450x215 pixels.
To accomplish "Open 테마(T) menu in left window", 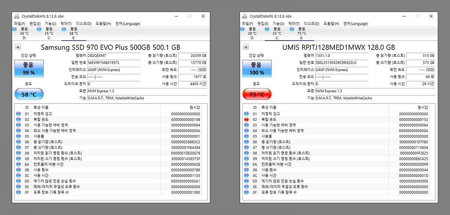I will point(65,24).
